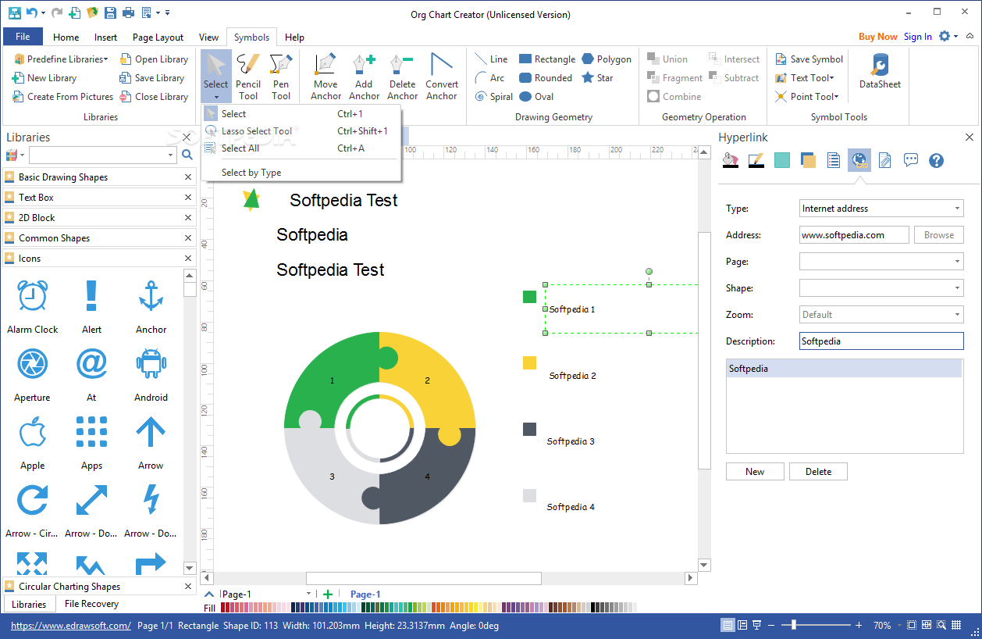The width and height of the screenshot is (982, 639).
Task: Enable fit-to-page view in status bar
Action: [x=912, y=625]
